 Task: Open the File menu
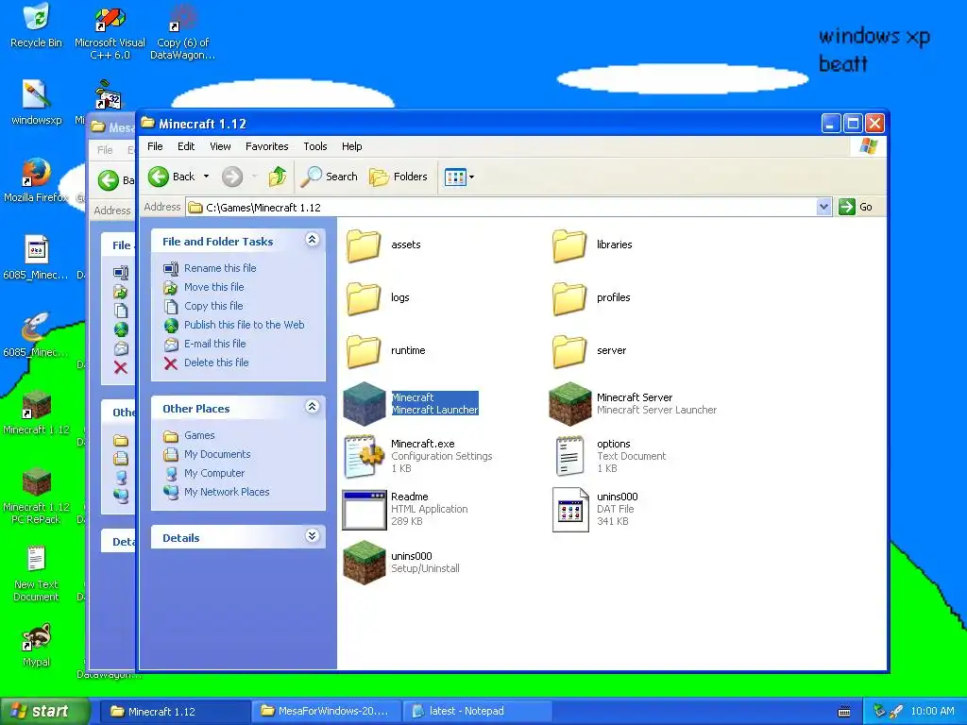[155, 146]
